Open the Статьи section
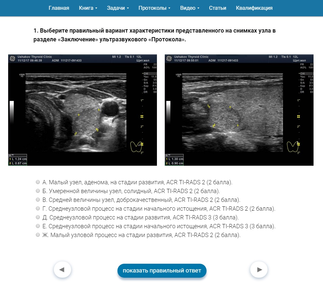Screen dimensions: 323x293 pos(217,8)
